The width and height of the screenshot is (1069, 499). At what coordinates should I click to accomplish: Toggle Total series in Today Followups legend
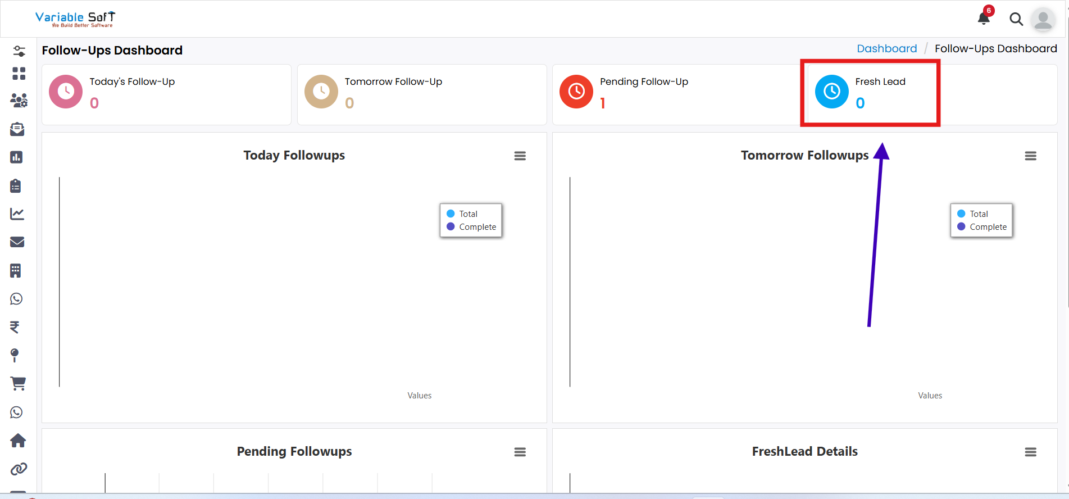(468, 214)
